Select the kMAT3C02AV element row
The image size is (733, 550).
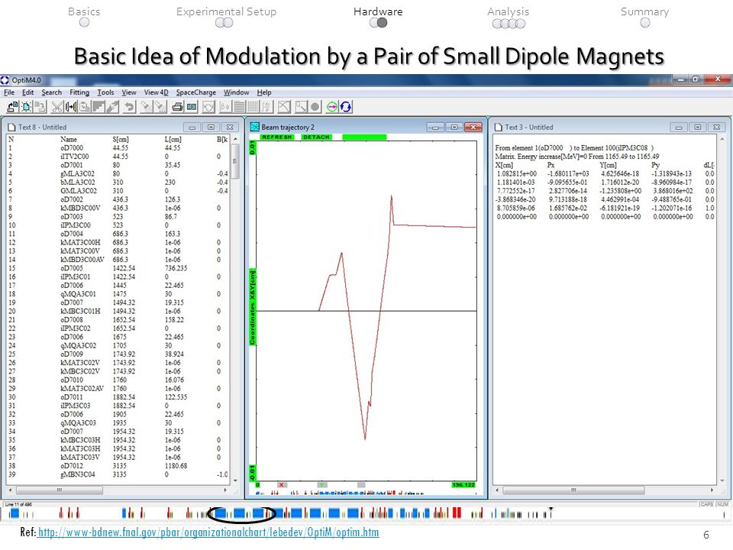click(x=118, y=389)
